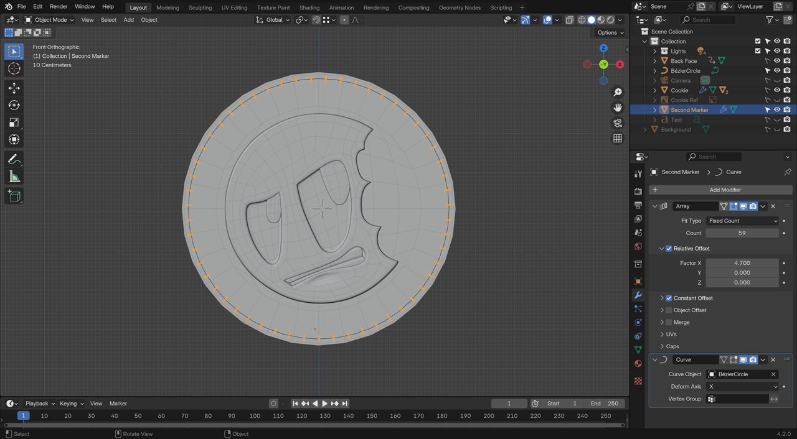The image size is (797, 439).
Task: Toggle the snapping magnet icon
Action: [x=316, y=20]
